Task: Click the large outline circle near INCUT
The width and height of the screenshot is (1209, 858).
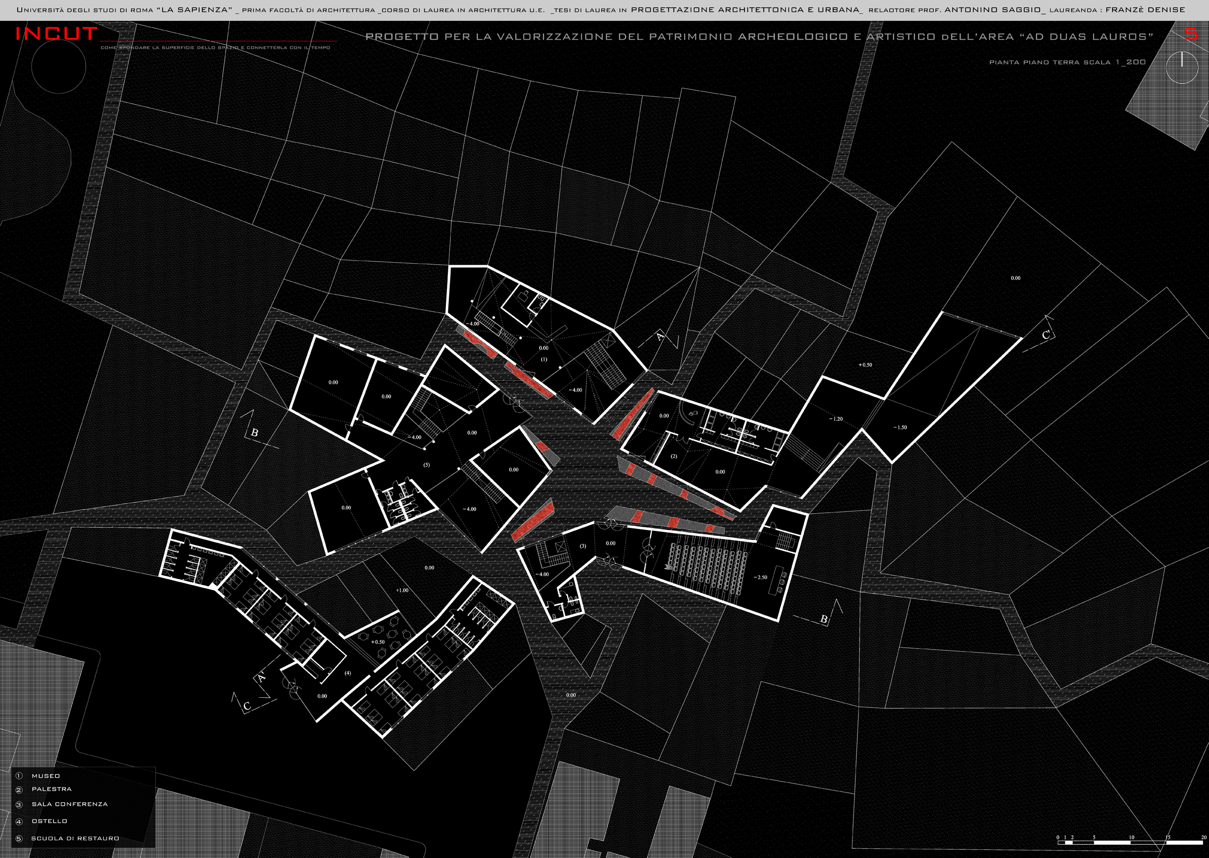Action: pyautogui.click(x=59, y=67)
